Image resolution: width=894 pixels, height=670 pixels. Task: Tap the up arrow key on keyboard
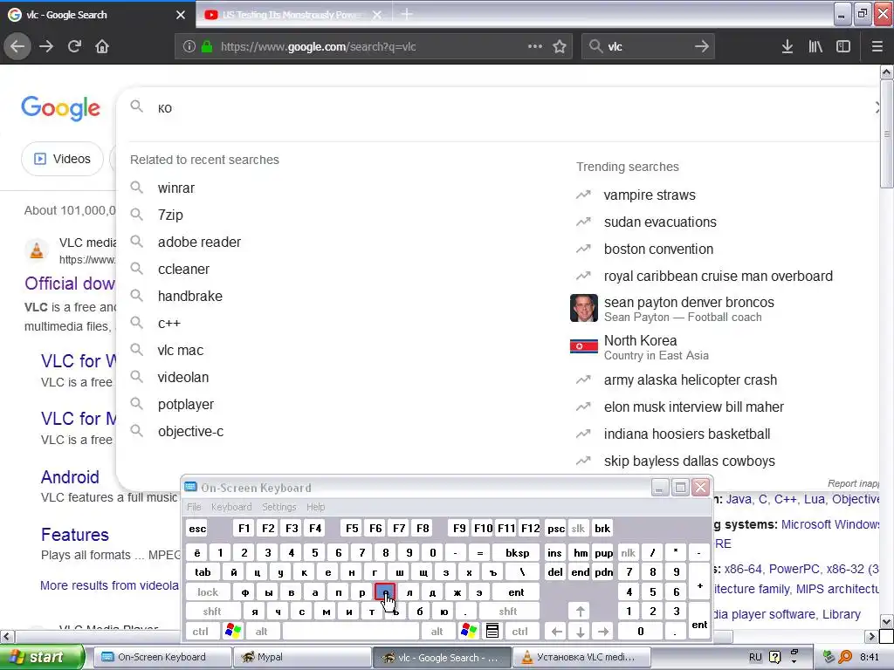[x=580, y=612]
